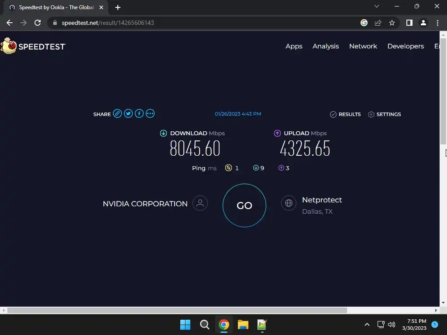
Task: Click the Google icon in address bar
Action: click(364, 23)
